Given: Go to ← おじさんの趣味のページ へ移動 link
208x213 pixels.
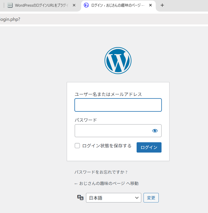Looking at the screenshot, I should tap(107, 183).
